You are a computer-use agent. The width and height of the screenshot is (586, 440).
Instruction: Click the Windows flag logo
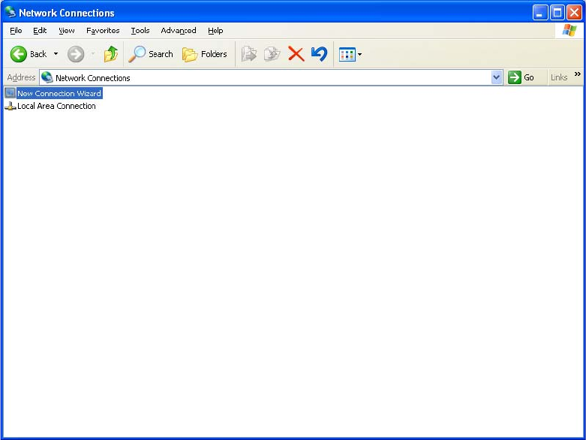[x=569, y=30]
